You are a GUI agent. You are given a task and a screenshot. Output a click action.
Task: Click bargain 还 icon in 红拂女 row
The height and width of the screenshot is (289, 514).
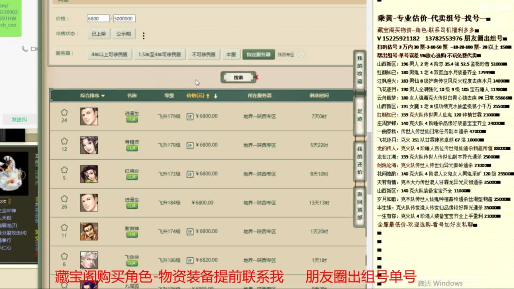click(190, 174)
